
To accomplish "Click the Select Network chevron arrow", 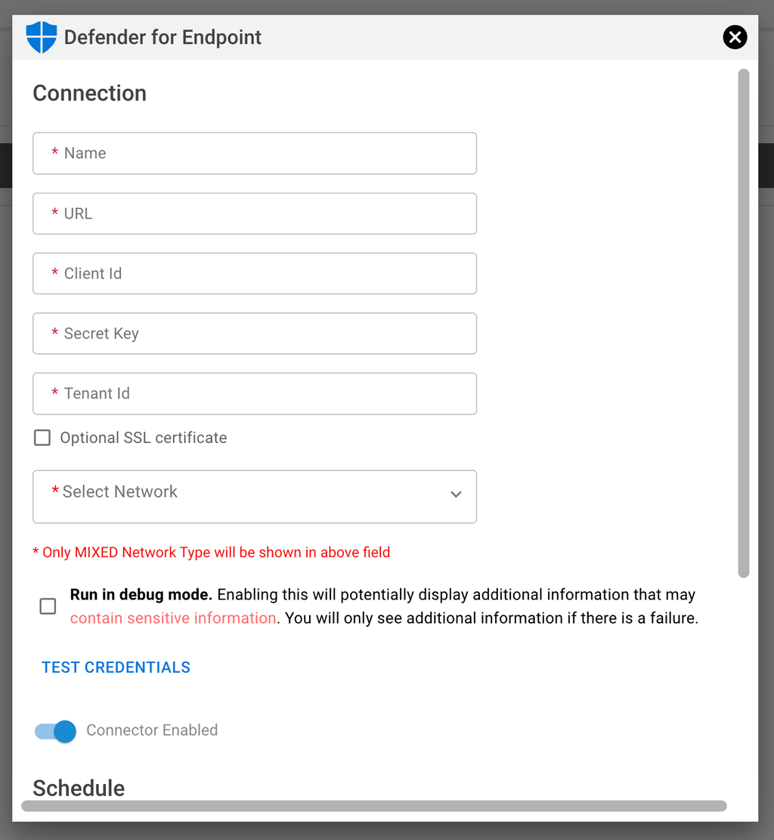I will (456, 493).
